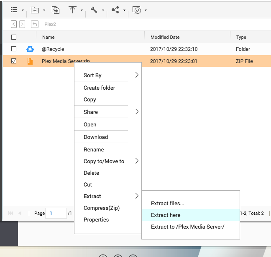The width and height of the screenshot is (271, 257).
Task: Expand the upload dropdown arrow
Action: click(82, 10)
